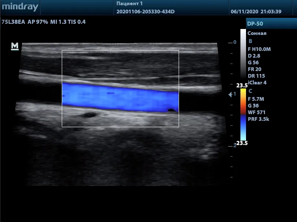The image size is (297, 222).
Task: Select the B mode parameter header
Action: point(250,41)
